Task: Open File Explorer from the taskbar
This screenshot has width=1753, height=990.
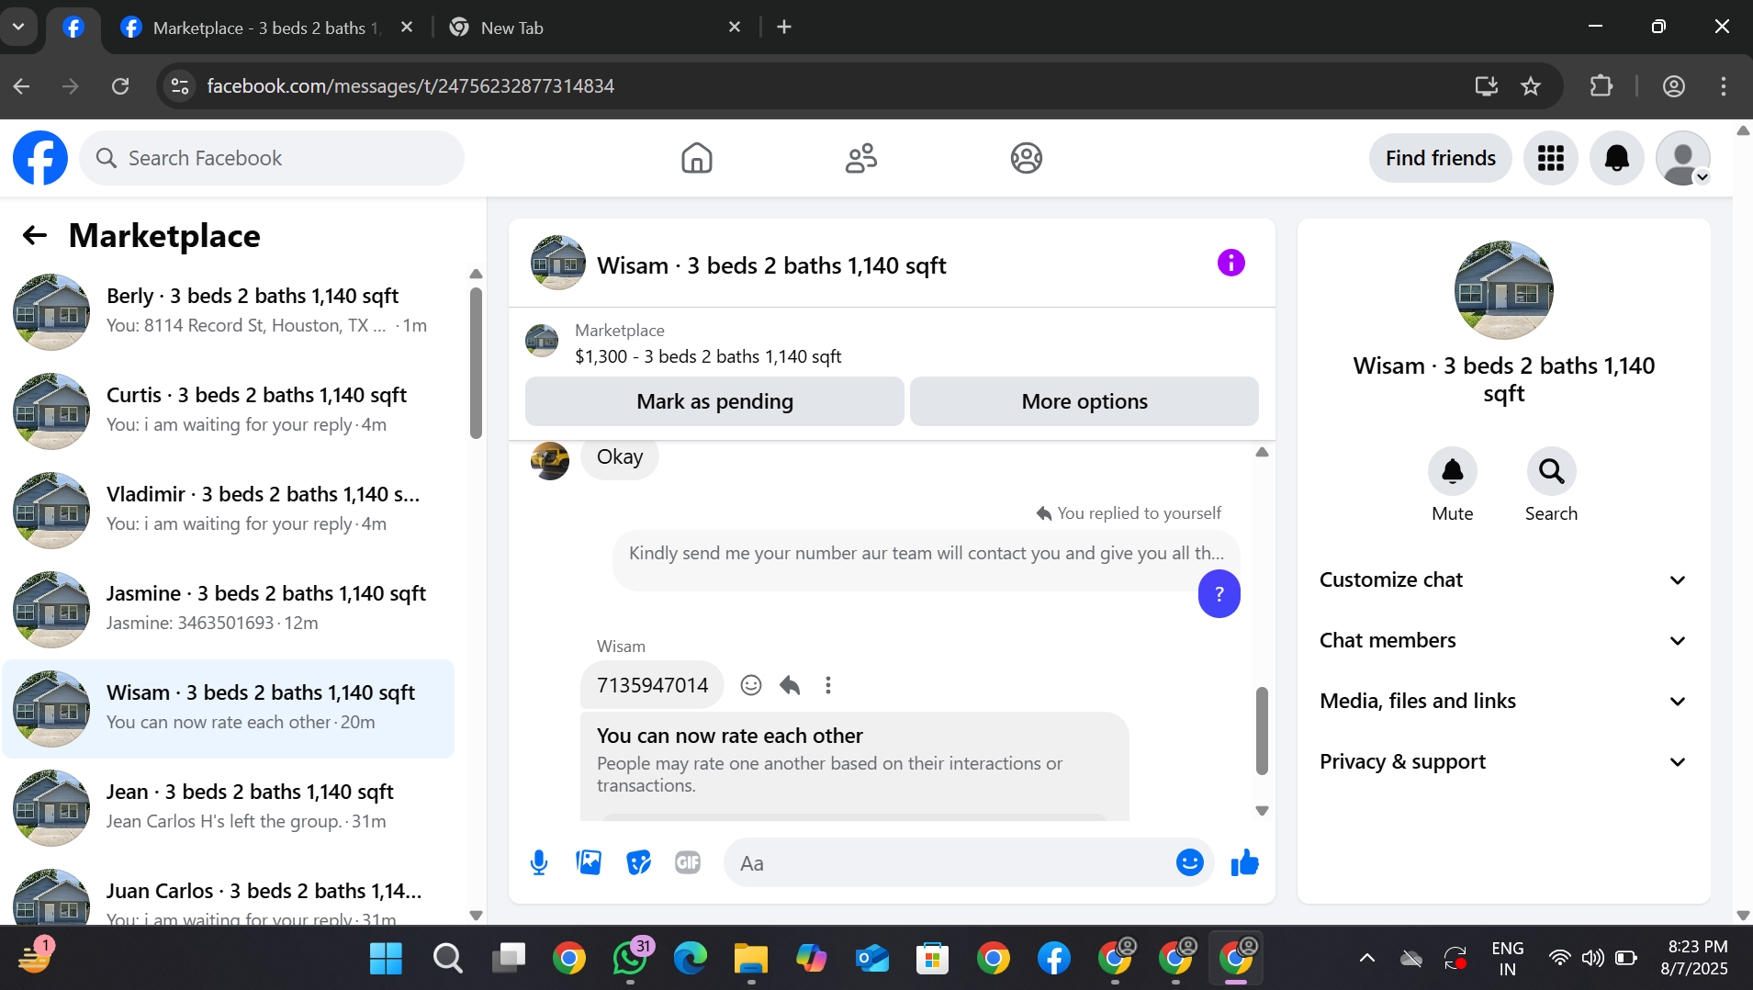Action: point(751,959)
